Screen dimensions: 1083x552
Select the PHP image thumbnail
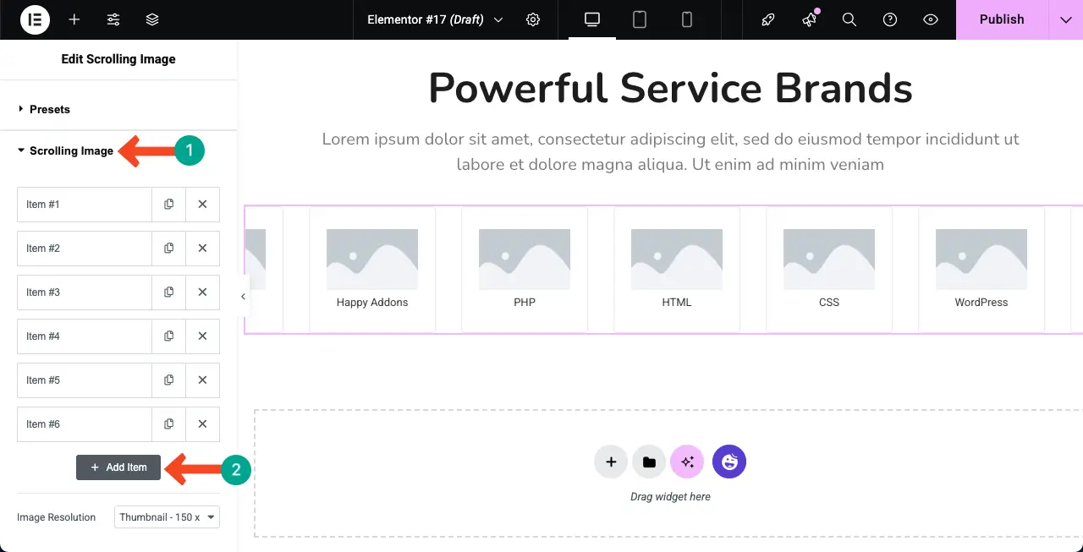[x=525, y=260]
